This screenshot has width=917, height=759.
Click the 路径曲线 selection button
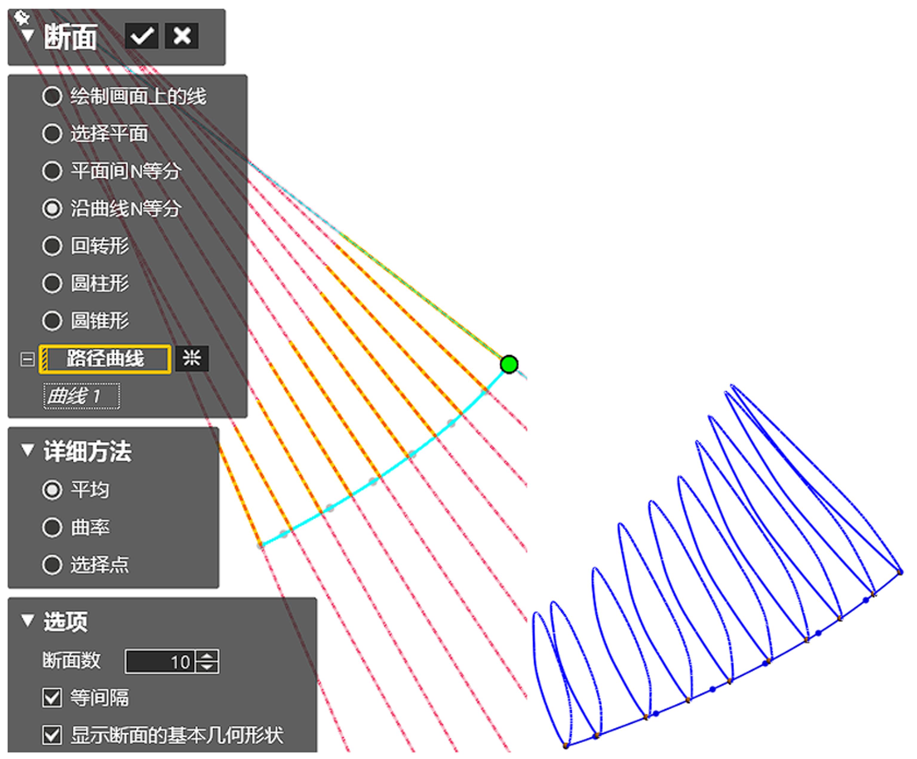point(105,359)
